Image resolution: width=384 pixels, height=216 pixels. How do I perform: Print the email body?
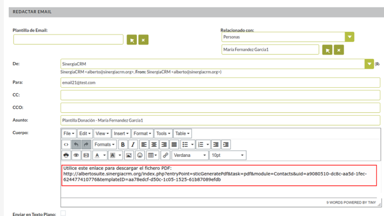pos(66,155)
